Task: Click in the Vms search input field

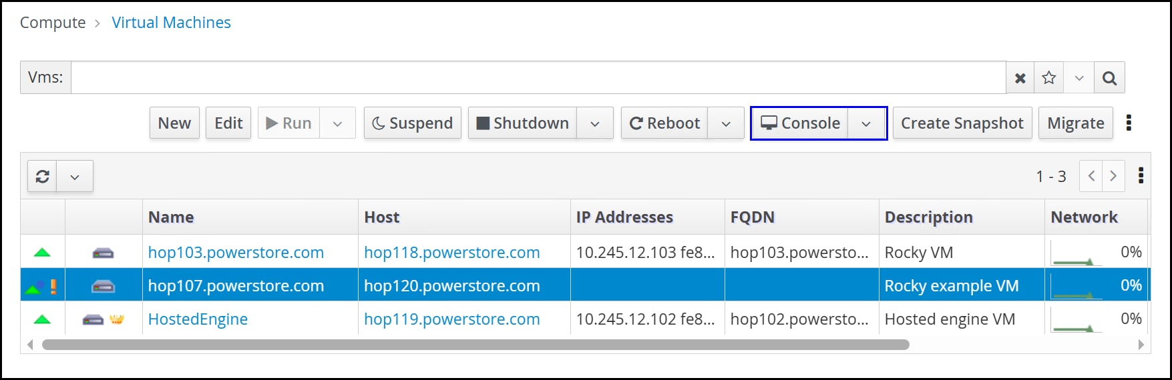Action: click(x=538, y=78)
